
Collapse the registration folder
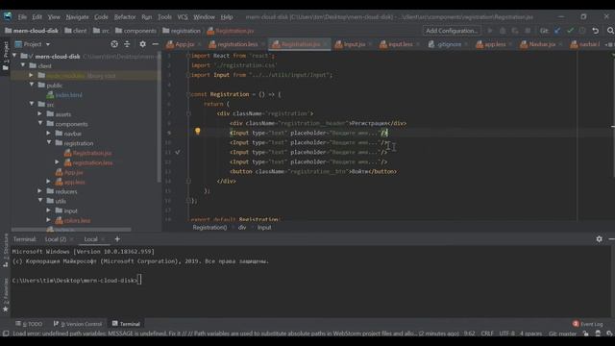point(49,143)
